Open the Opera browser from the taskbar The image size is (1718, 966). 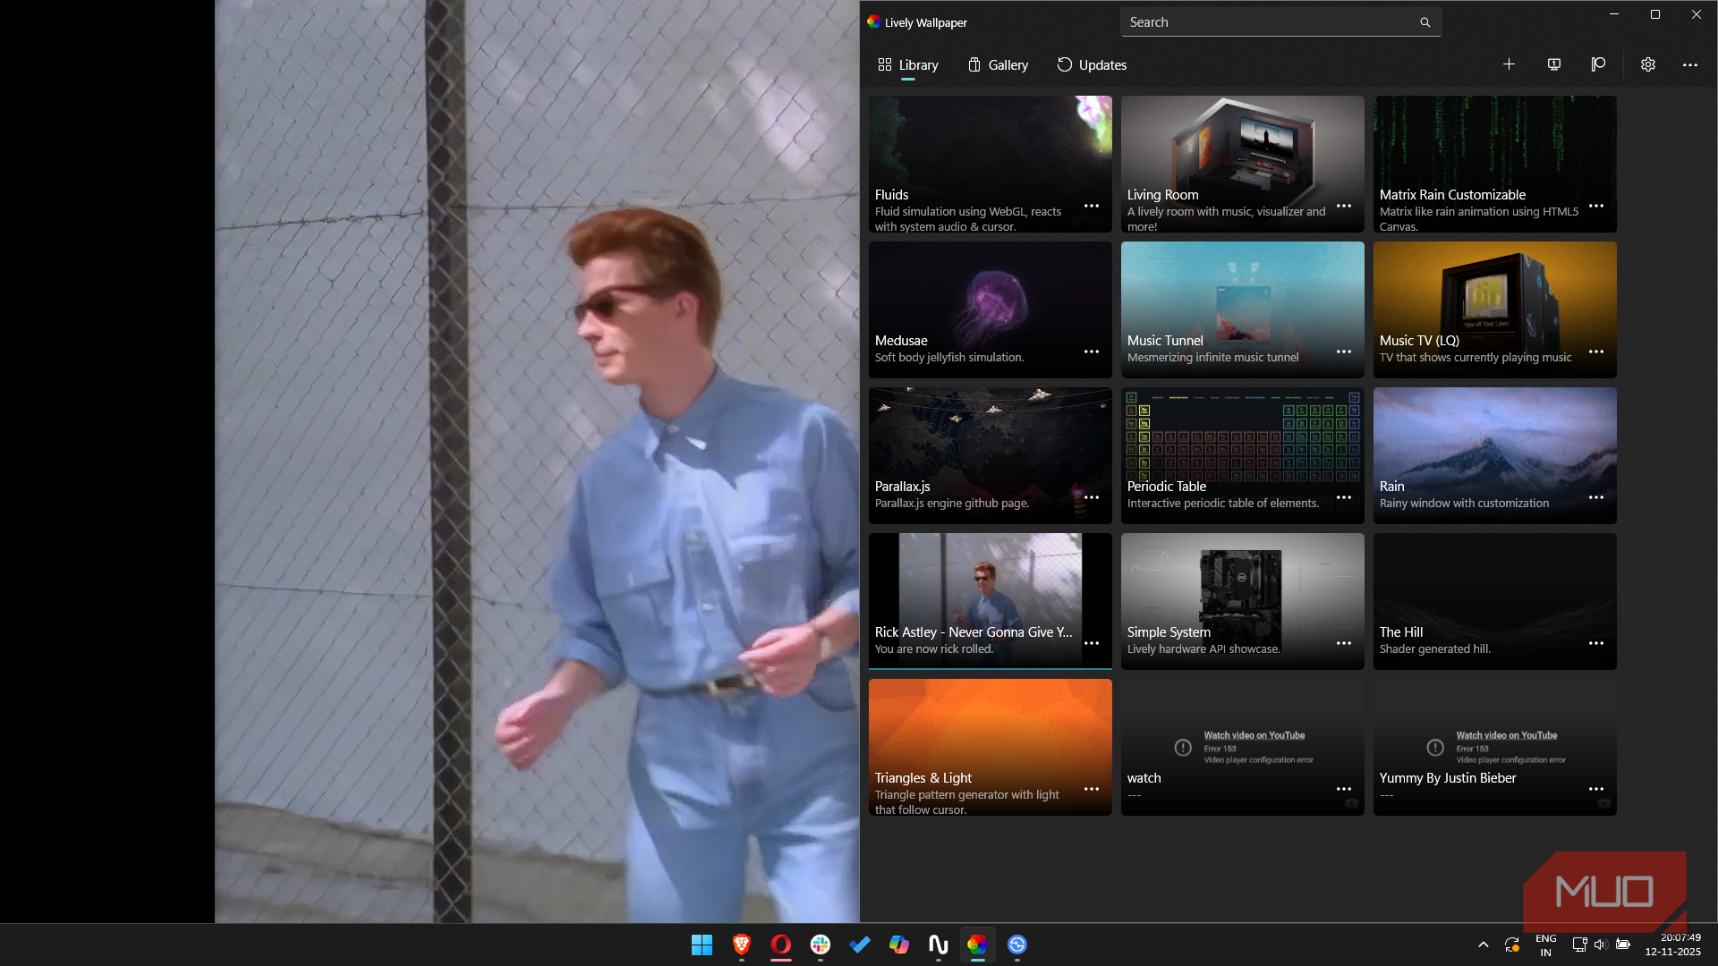[781, 945]
